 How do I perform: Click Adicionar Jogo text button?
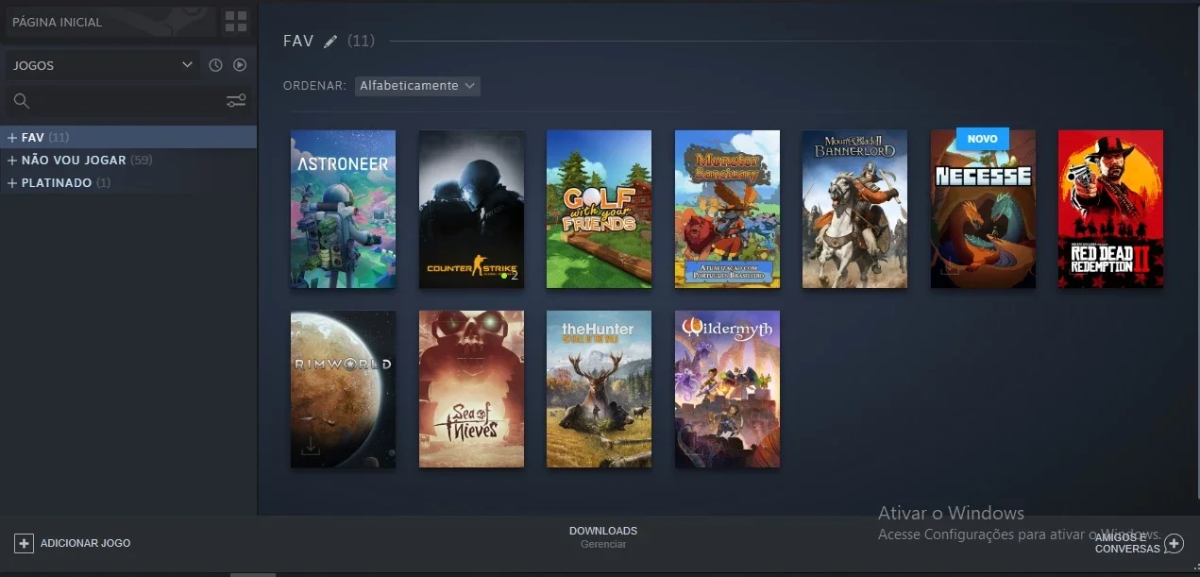point(86,543)
